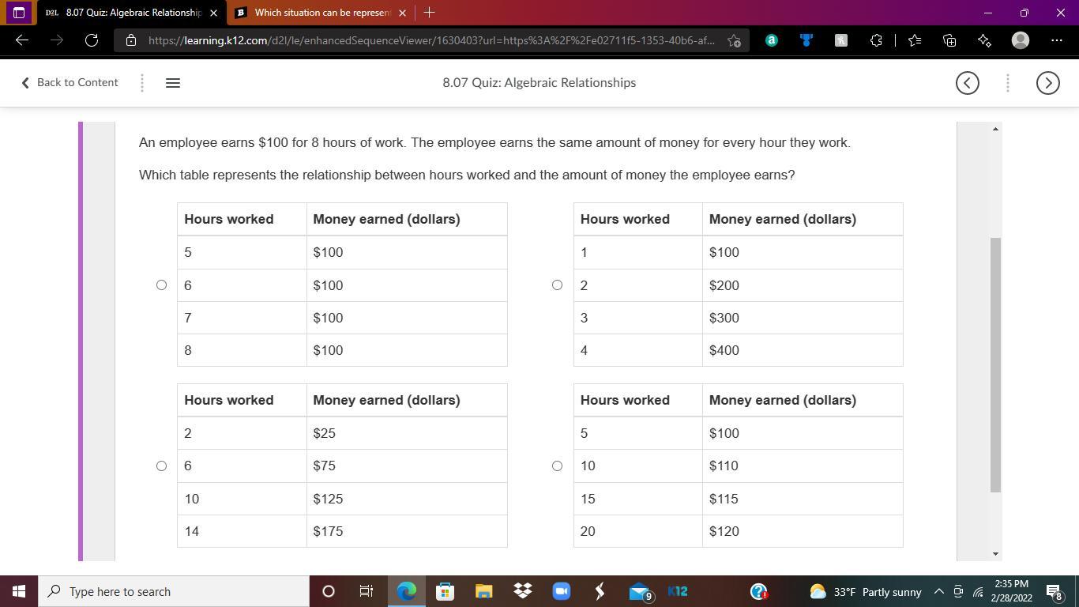This screenshot has height=607, width=1079.
Task: Click the '14' hours cell in third table
Action: coord(242,531)
